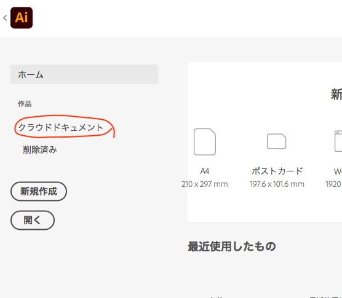Click the A4 preset name label

(x=205, y=171)
